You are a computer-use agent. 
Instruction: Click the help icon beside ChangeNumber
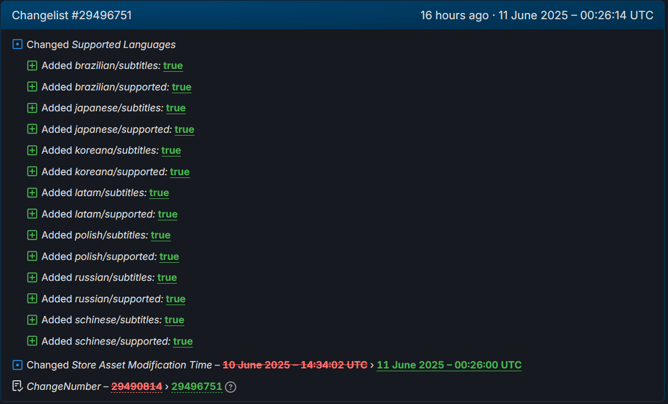pyautogui.click(x=231, y=387)
